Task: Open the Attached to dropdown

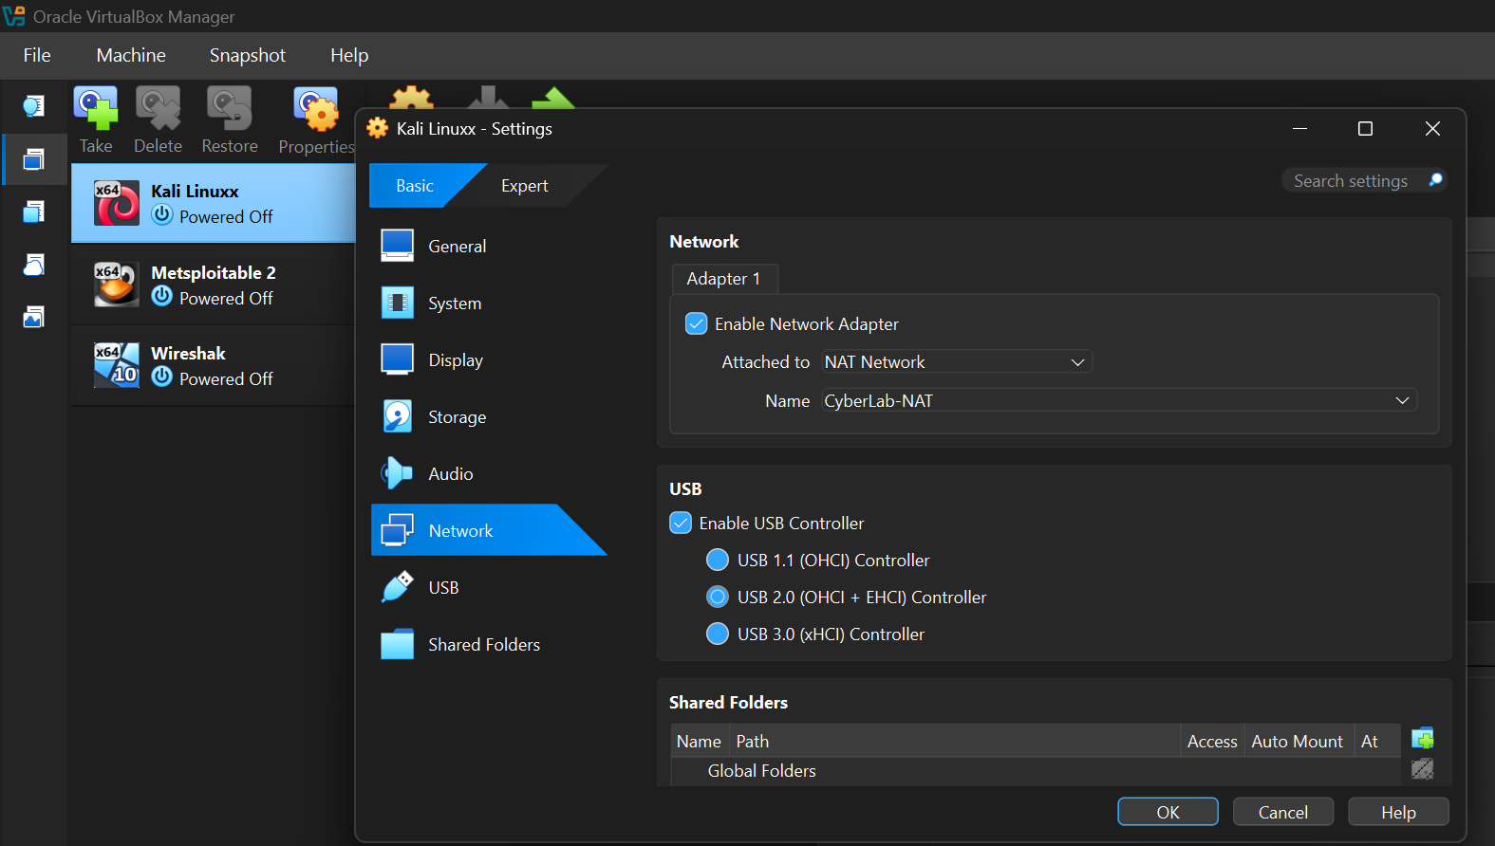Action: 957,361
